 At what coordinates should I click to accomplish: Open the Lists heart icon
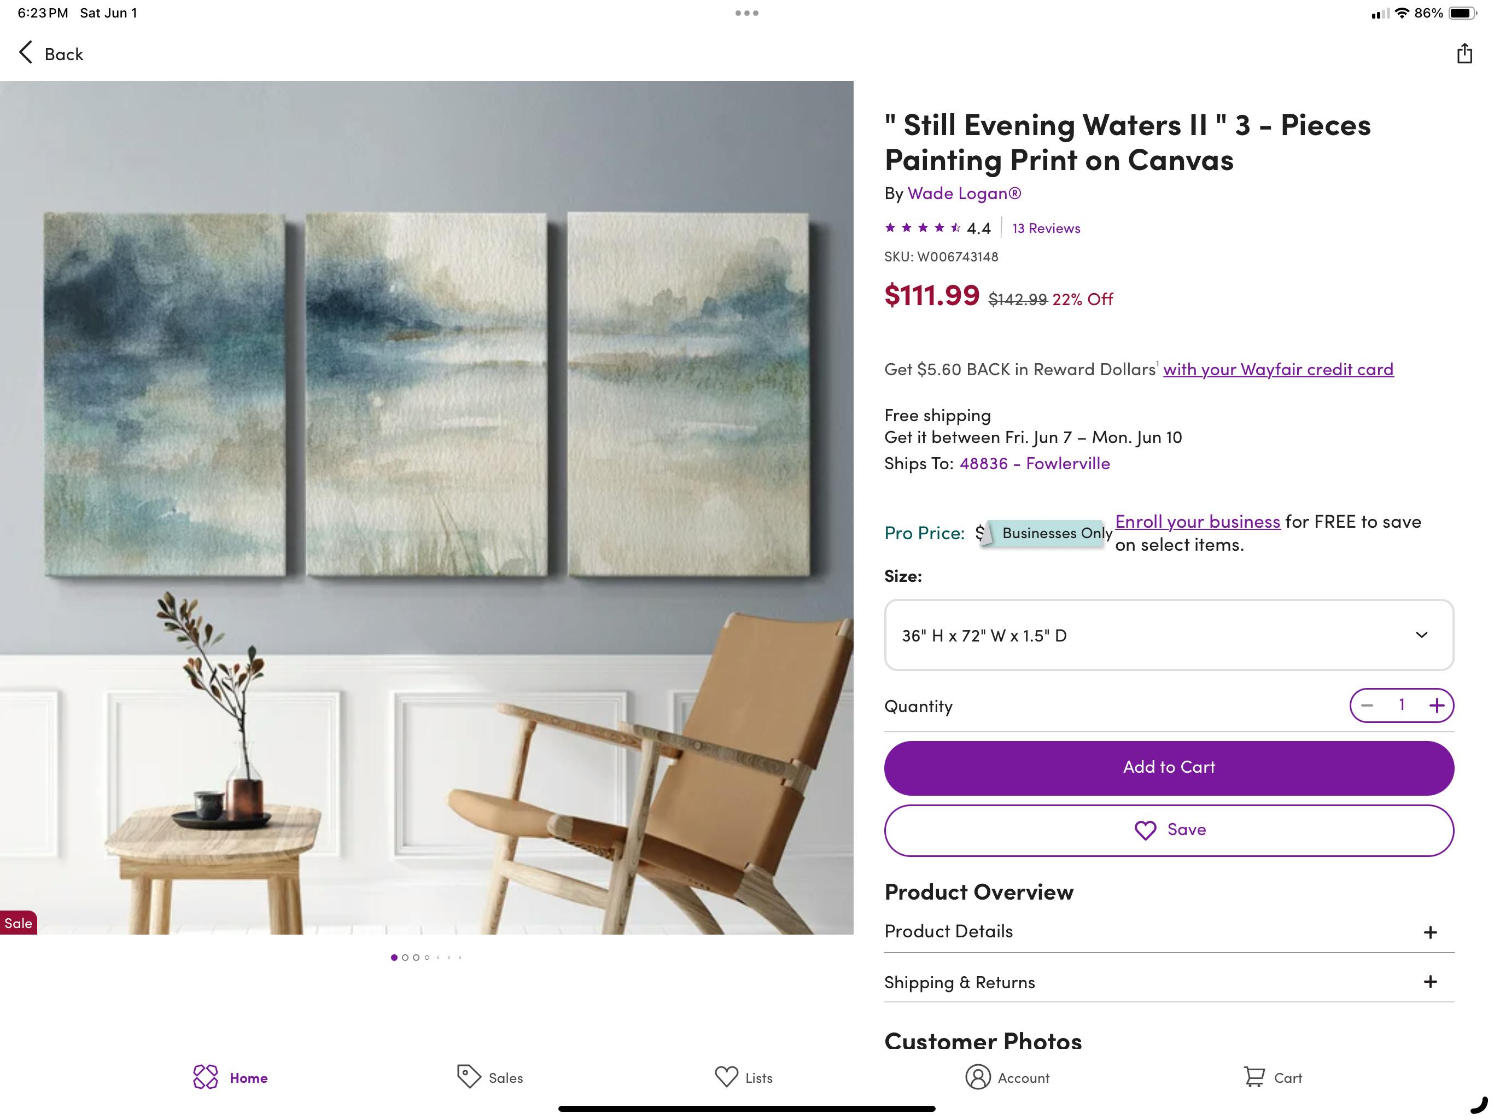click(726, 1077)
